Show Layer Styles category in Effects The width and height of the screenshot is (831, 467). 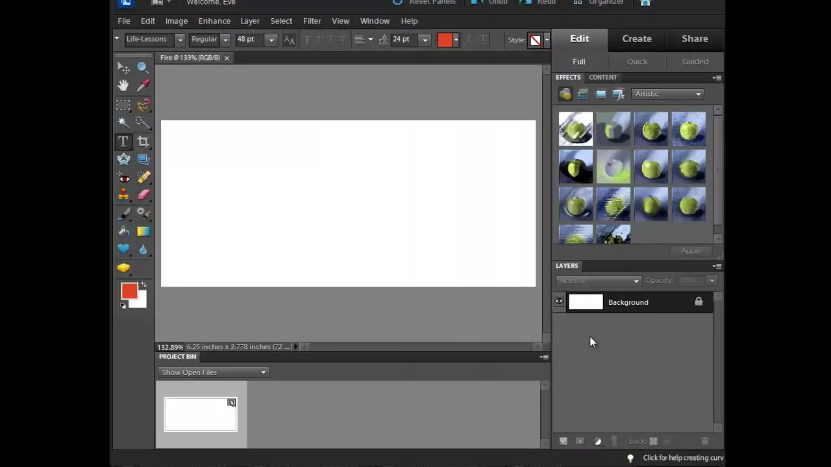(x=583, y=95)
